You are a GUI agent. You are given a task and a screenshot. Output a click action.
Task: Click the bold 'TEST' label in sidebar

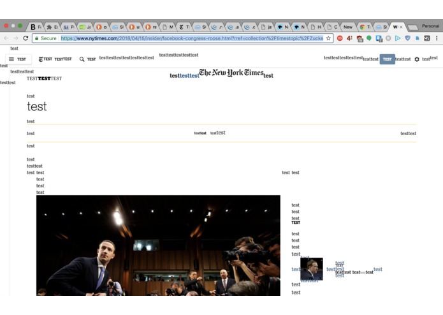pos(296,223)
